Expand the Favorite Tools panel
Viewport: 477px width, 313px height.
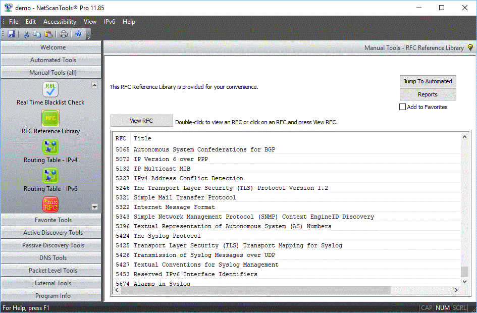pos(51,220)
